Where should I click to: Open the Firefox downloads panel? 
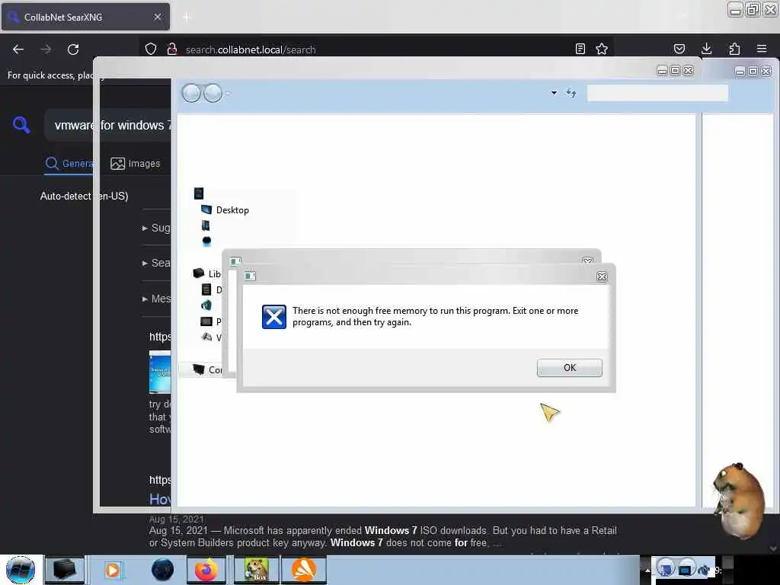point(706,49)
